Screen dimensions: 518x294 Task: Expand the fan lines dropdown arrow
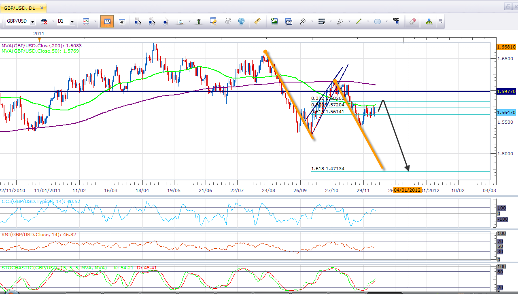pyautogui.click(x=349, y=21)
